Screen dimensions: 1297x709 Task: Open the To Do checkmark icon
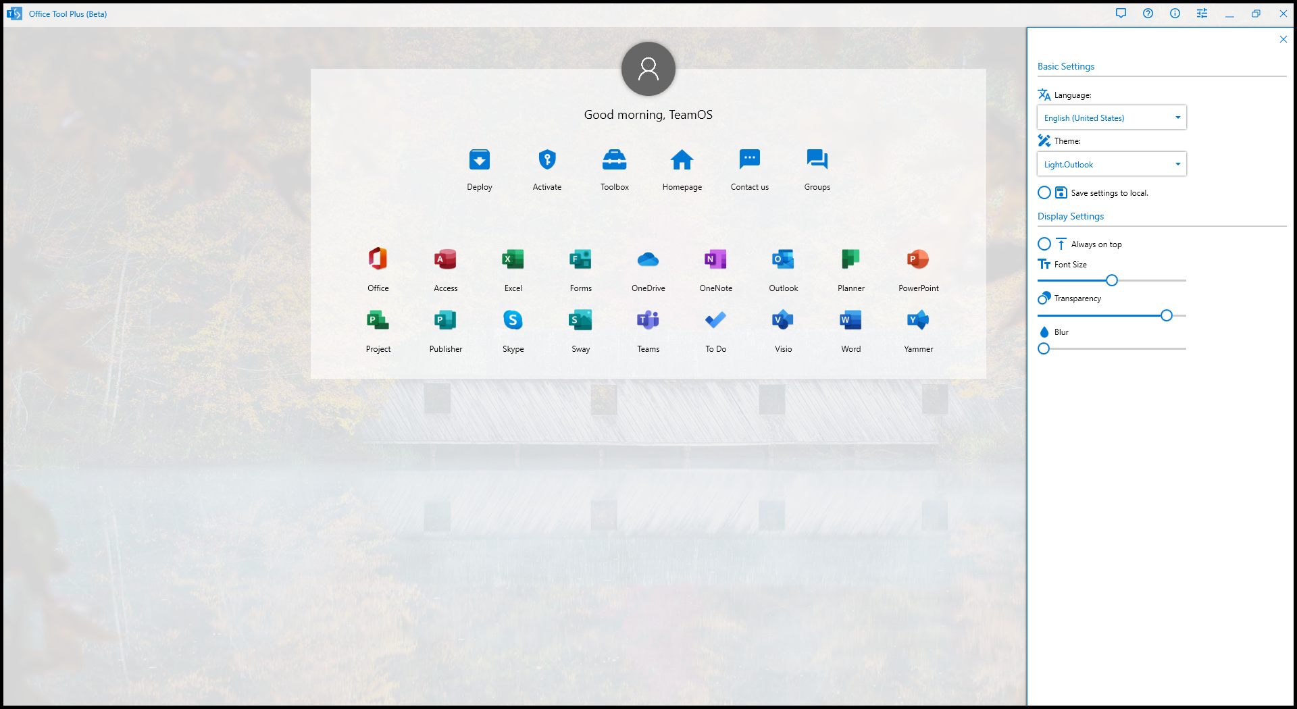(716, 320)
